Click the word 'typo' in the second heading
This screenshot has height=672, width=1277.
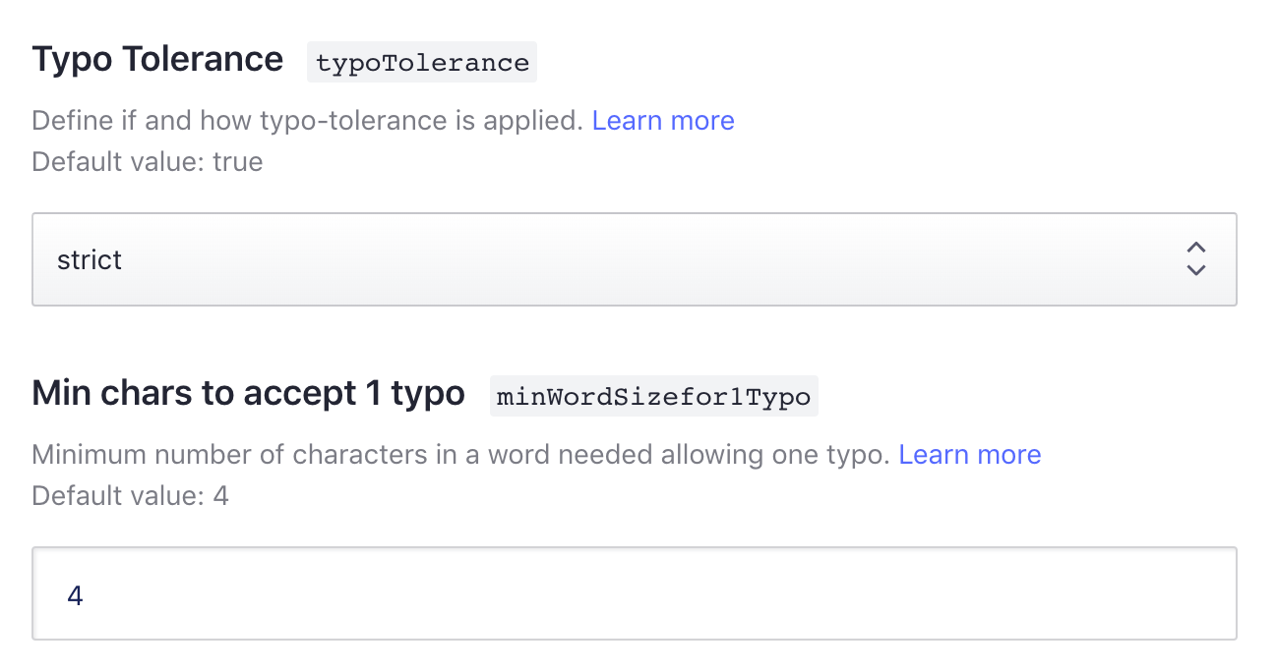point(428,395)
